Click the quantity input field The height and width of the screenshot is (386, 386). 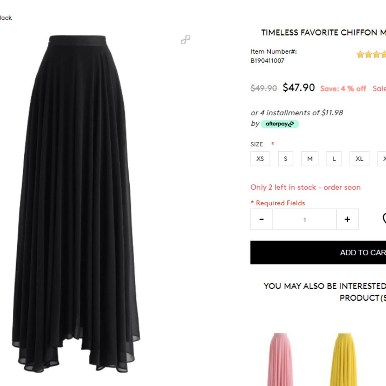(x=305, y=219)
